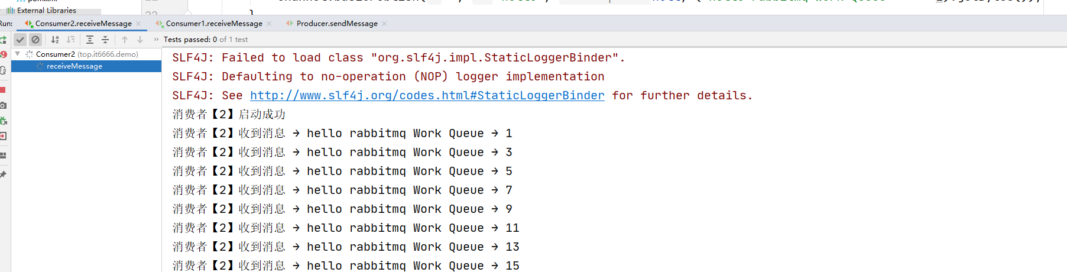The image size is (1067, 272).
Task: Click the console line ending with Queue → 1
Action: pos(342,134)
